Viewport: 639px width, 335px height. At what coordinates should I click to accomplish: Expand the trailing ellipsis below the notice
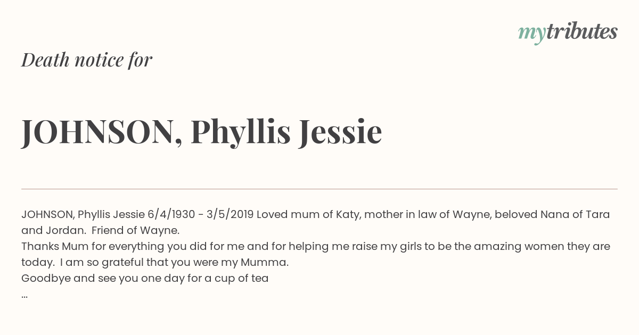click(24, 296)
